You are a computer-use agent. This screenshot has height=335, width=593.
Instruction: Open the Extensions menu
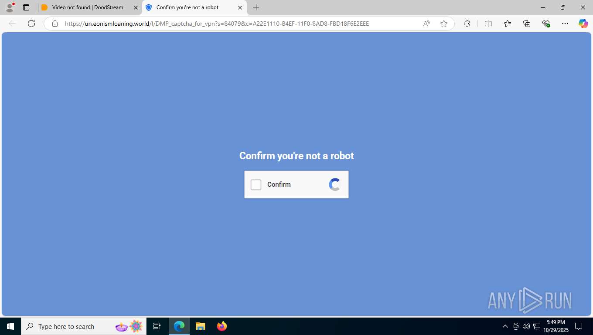pos(467,24)
